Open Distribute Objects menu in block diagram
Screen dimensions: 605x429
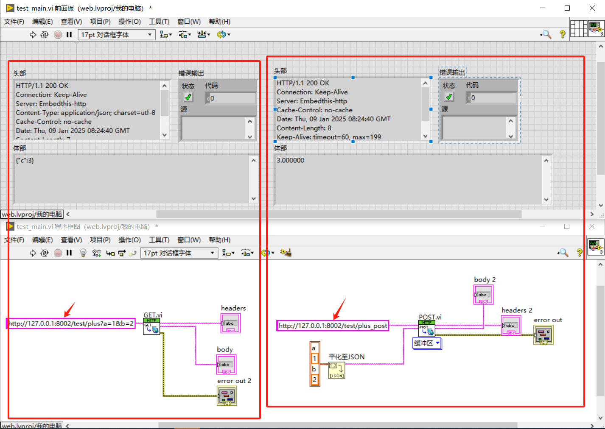coord(247,253)
